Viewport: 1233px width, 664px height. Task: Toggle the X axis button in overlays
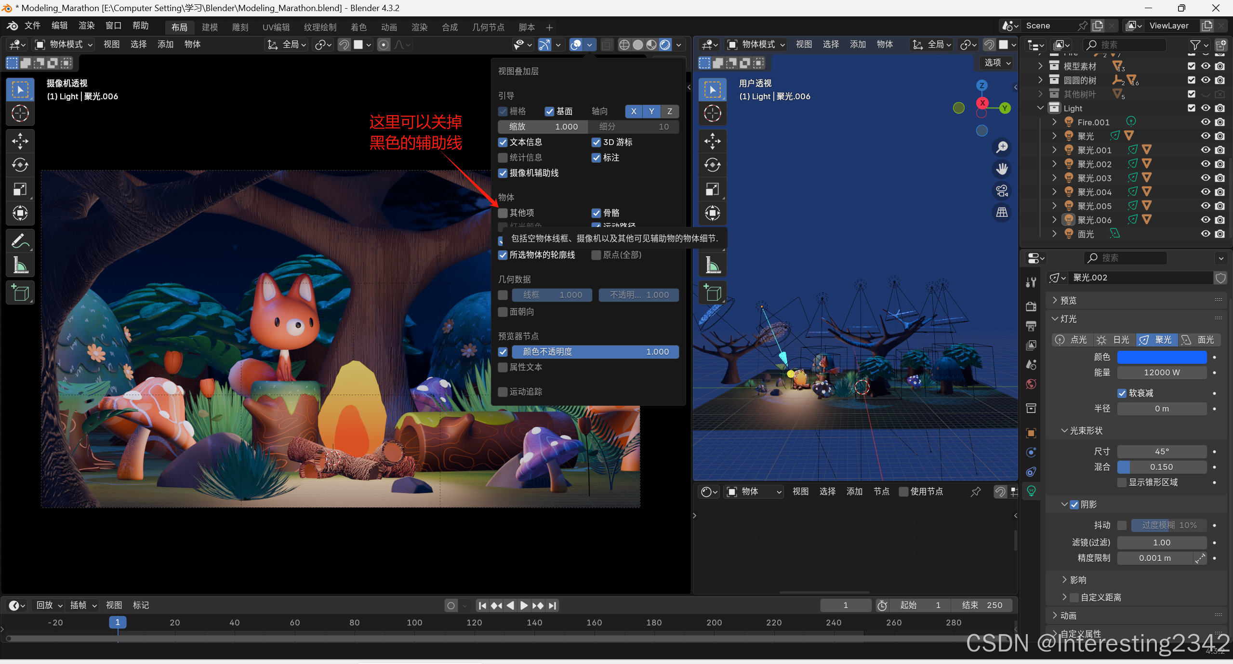[634, 111]
